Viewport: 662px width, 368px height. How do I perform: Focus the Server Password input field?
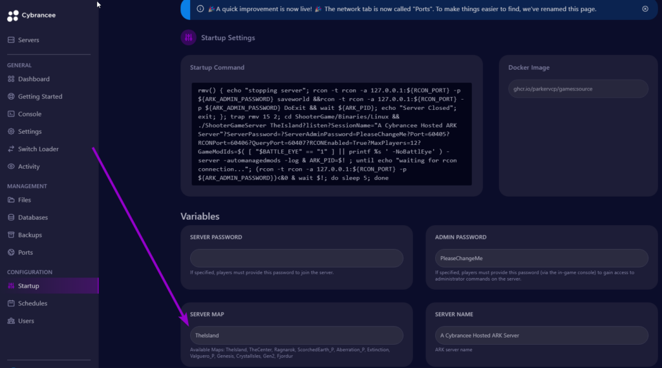click(296, 258)
